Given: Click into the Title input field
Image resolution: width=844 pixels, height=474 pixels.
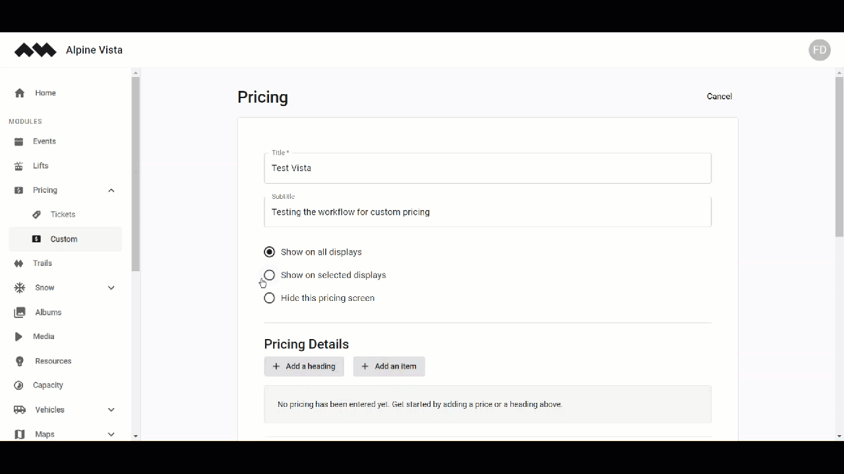Looking at the screenshot, I should [488, 169].
